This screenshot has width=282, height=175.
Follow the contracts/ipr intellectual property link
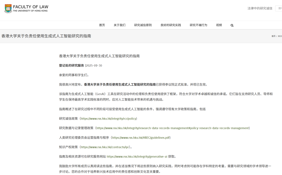[x=105, y=147]
